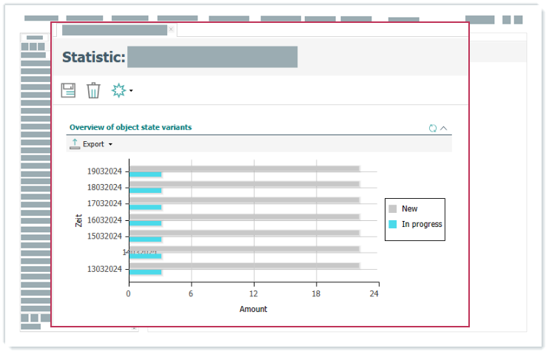
Task: Click the 17032024 axis label
Action: click(104, 203)
